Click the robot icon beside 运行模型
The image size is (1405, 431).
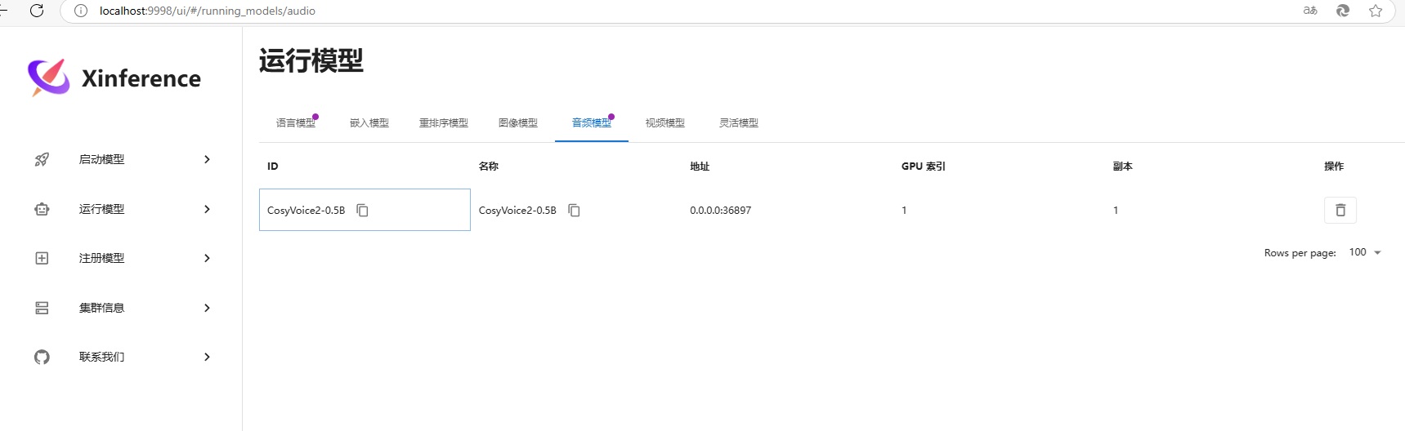[x=42, y=209]
